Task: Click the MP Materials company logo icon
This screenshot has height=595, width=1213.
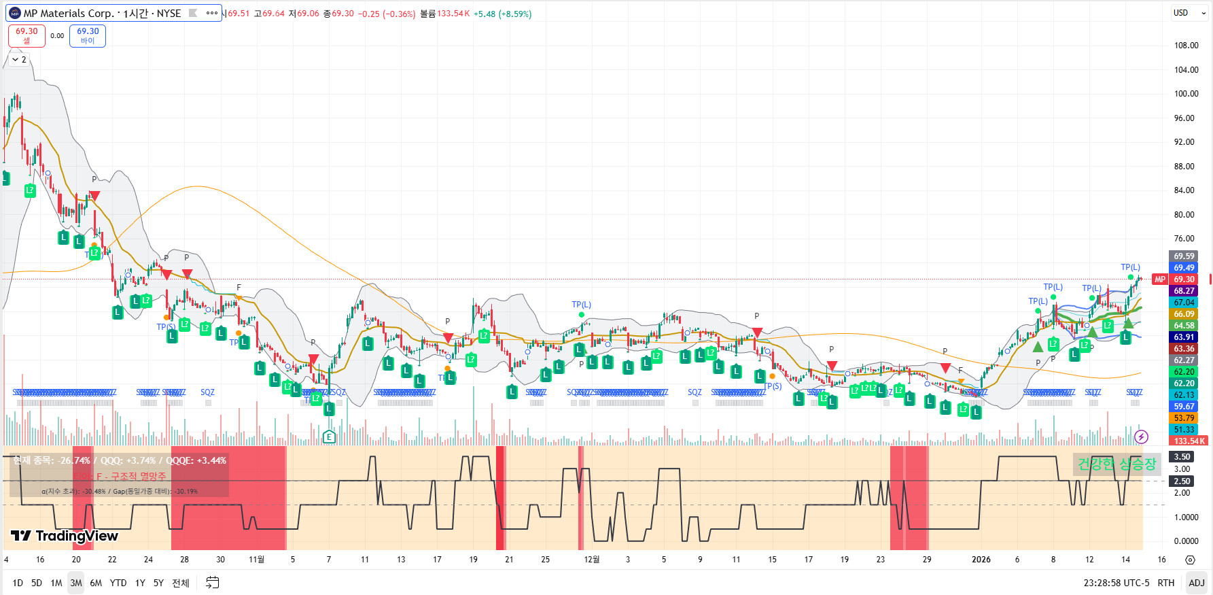Action: [x=15, y=13]
